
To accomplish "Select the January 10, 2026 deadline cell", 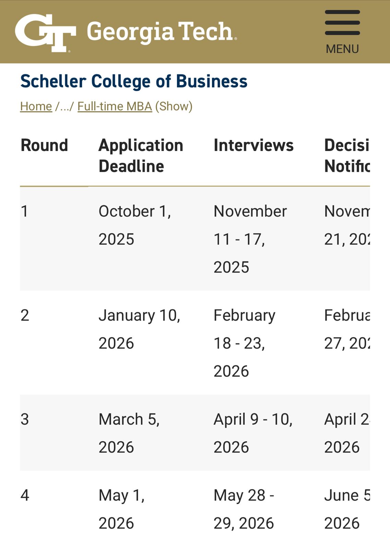I will 139,329.
